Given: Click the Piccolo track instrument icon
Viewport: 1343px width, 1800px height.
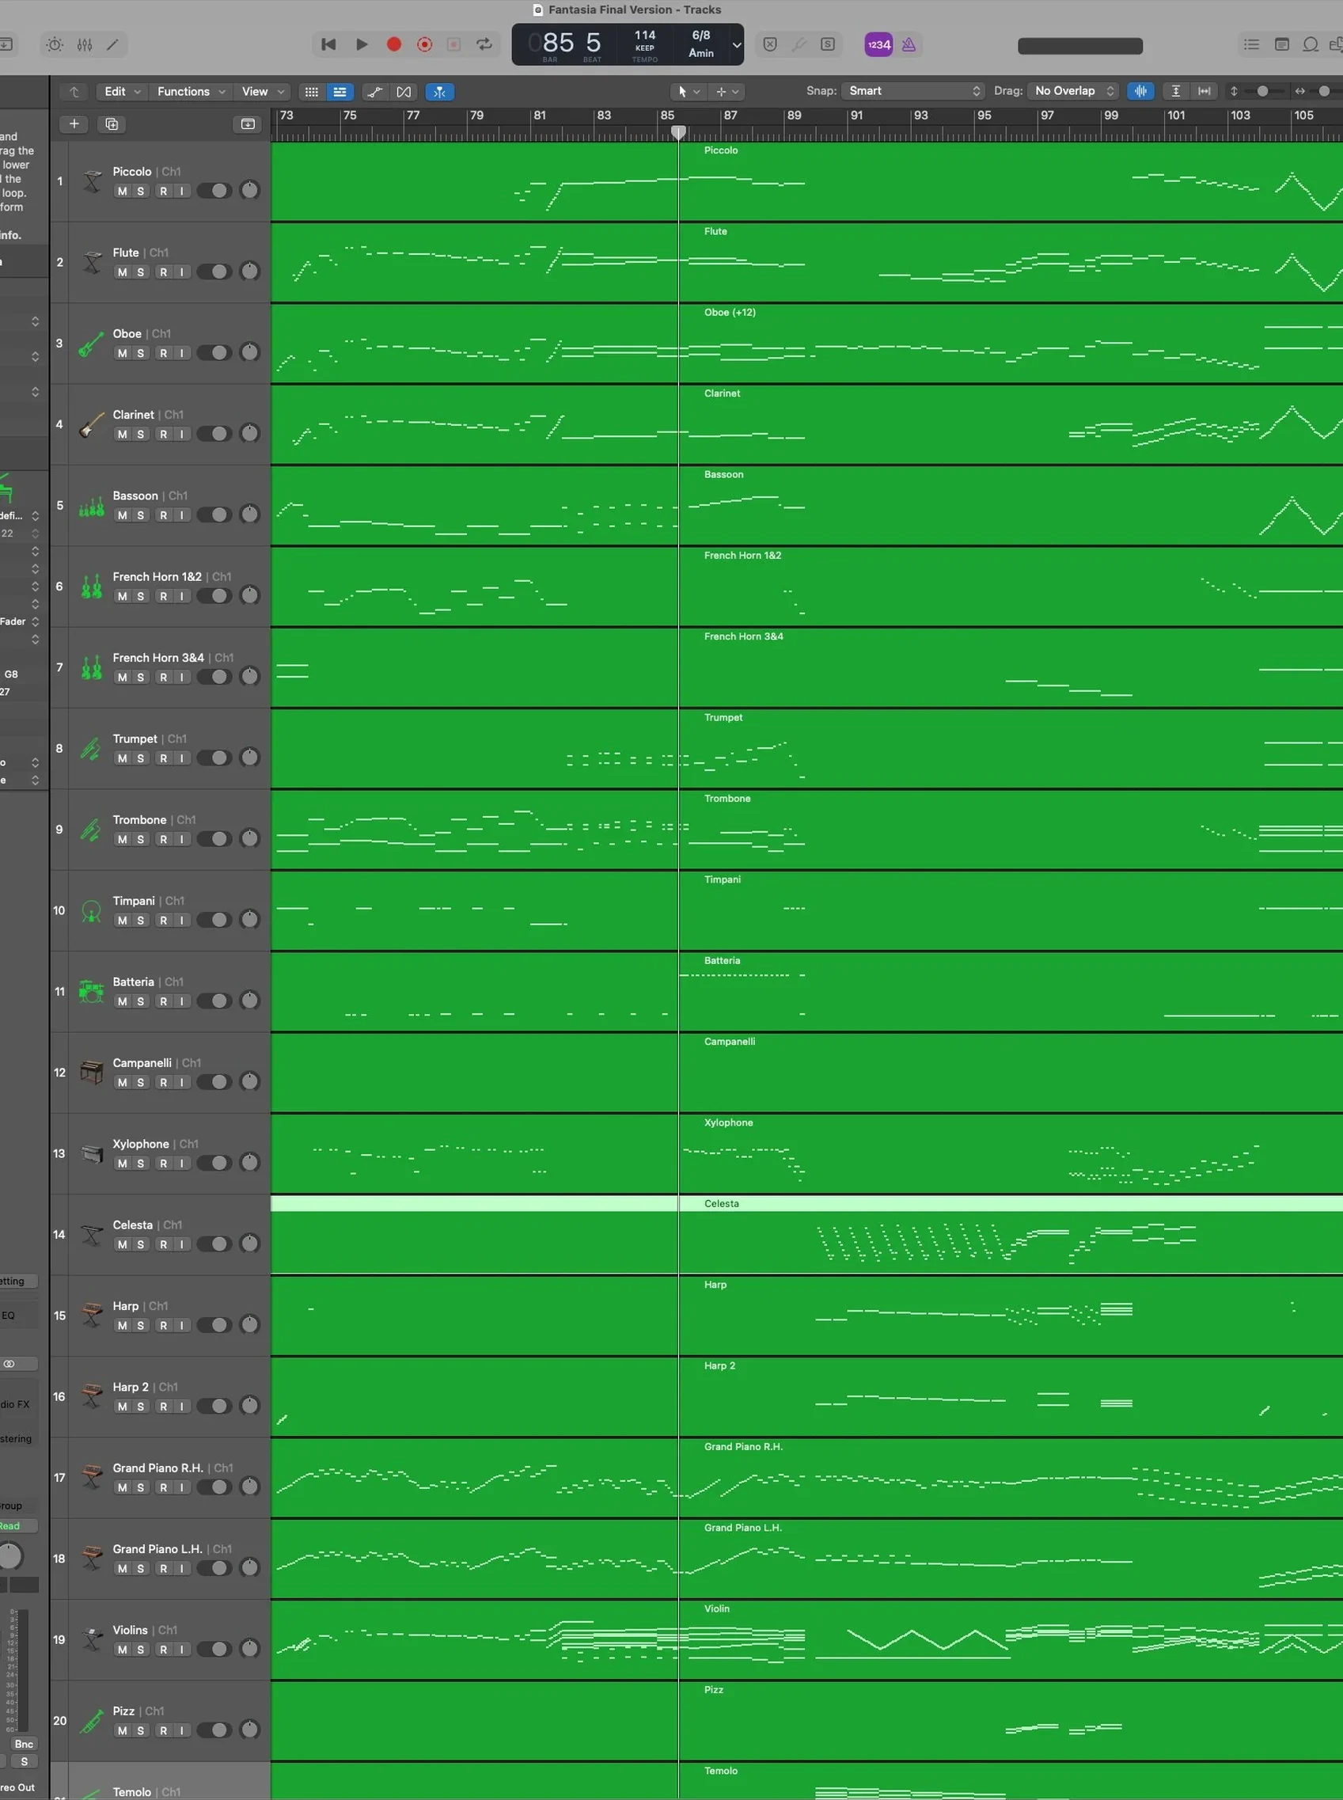Looking at the screenshot, I should click(92, 181).
